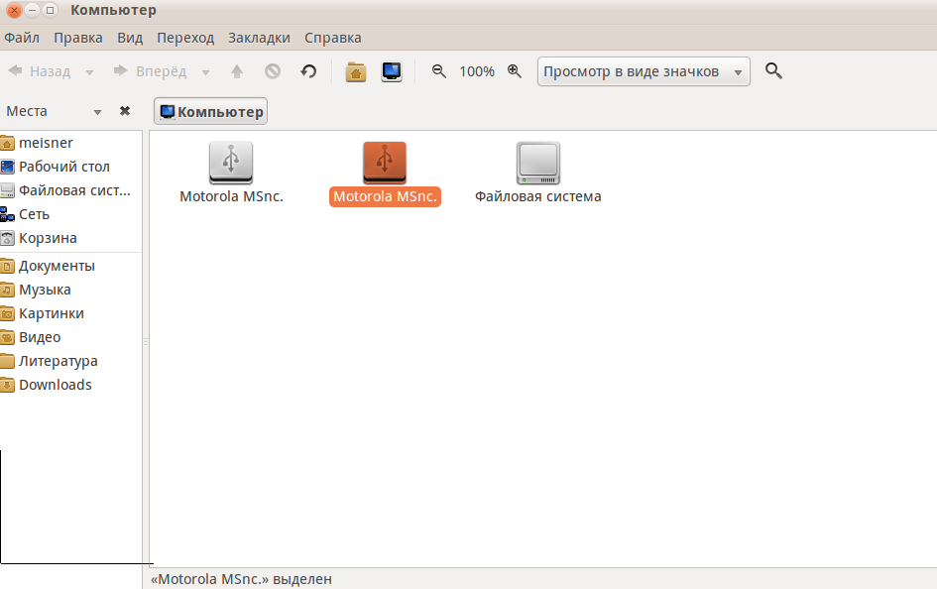
Task: Click the Stop loading icon
Action: tap(273, 71)
